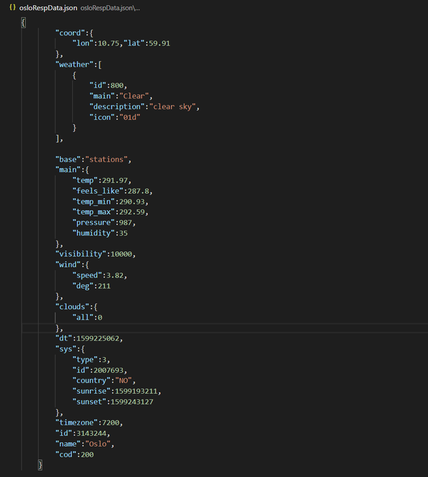Image resolution: width=428 pixels, height=477 pixels.
Task: Click the sunrise value 1599193211
Action: coord(136,391)
